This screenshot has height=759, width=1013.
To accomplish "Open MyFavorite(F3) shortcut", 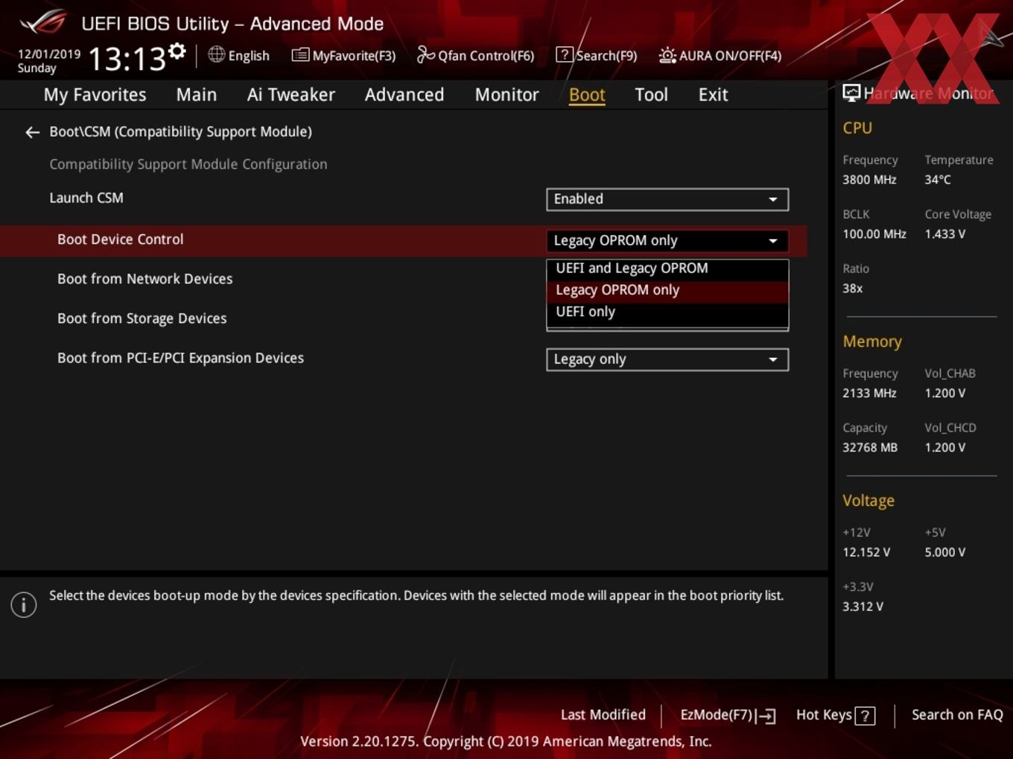I will (x=344, y=55).
